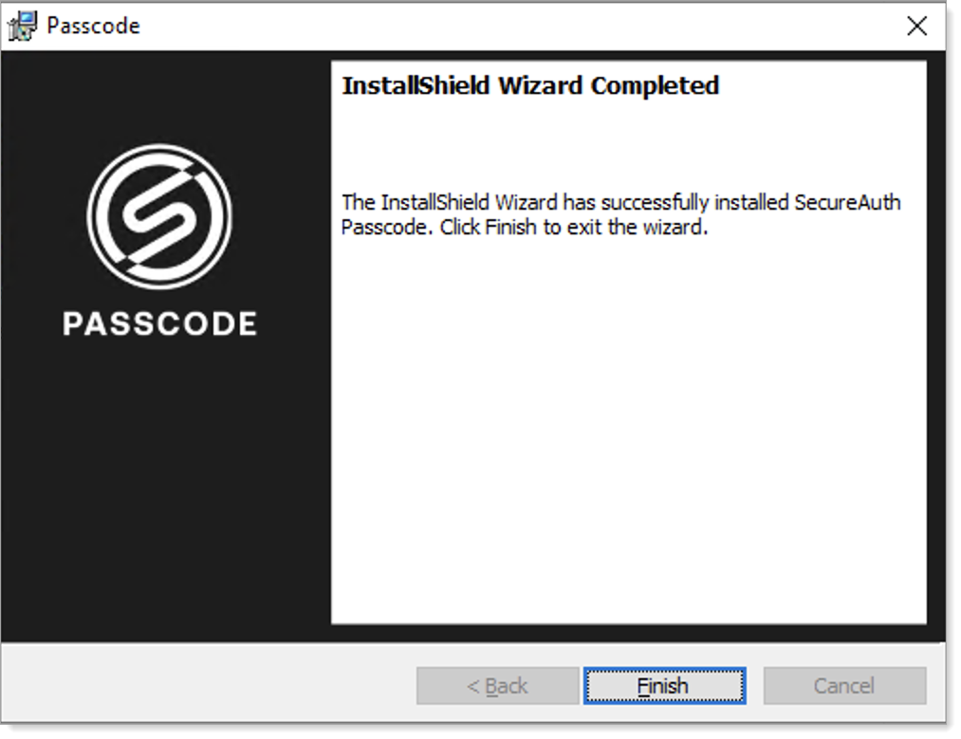
Task: Select the black sidebar artwork area
Action: pos(163,522)
